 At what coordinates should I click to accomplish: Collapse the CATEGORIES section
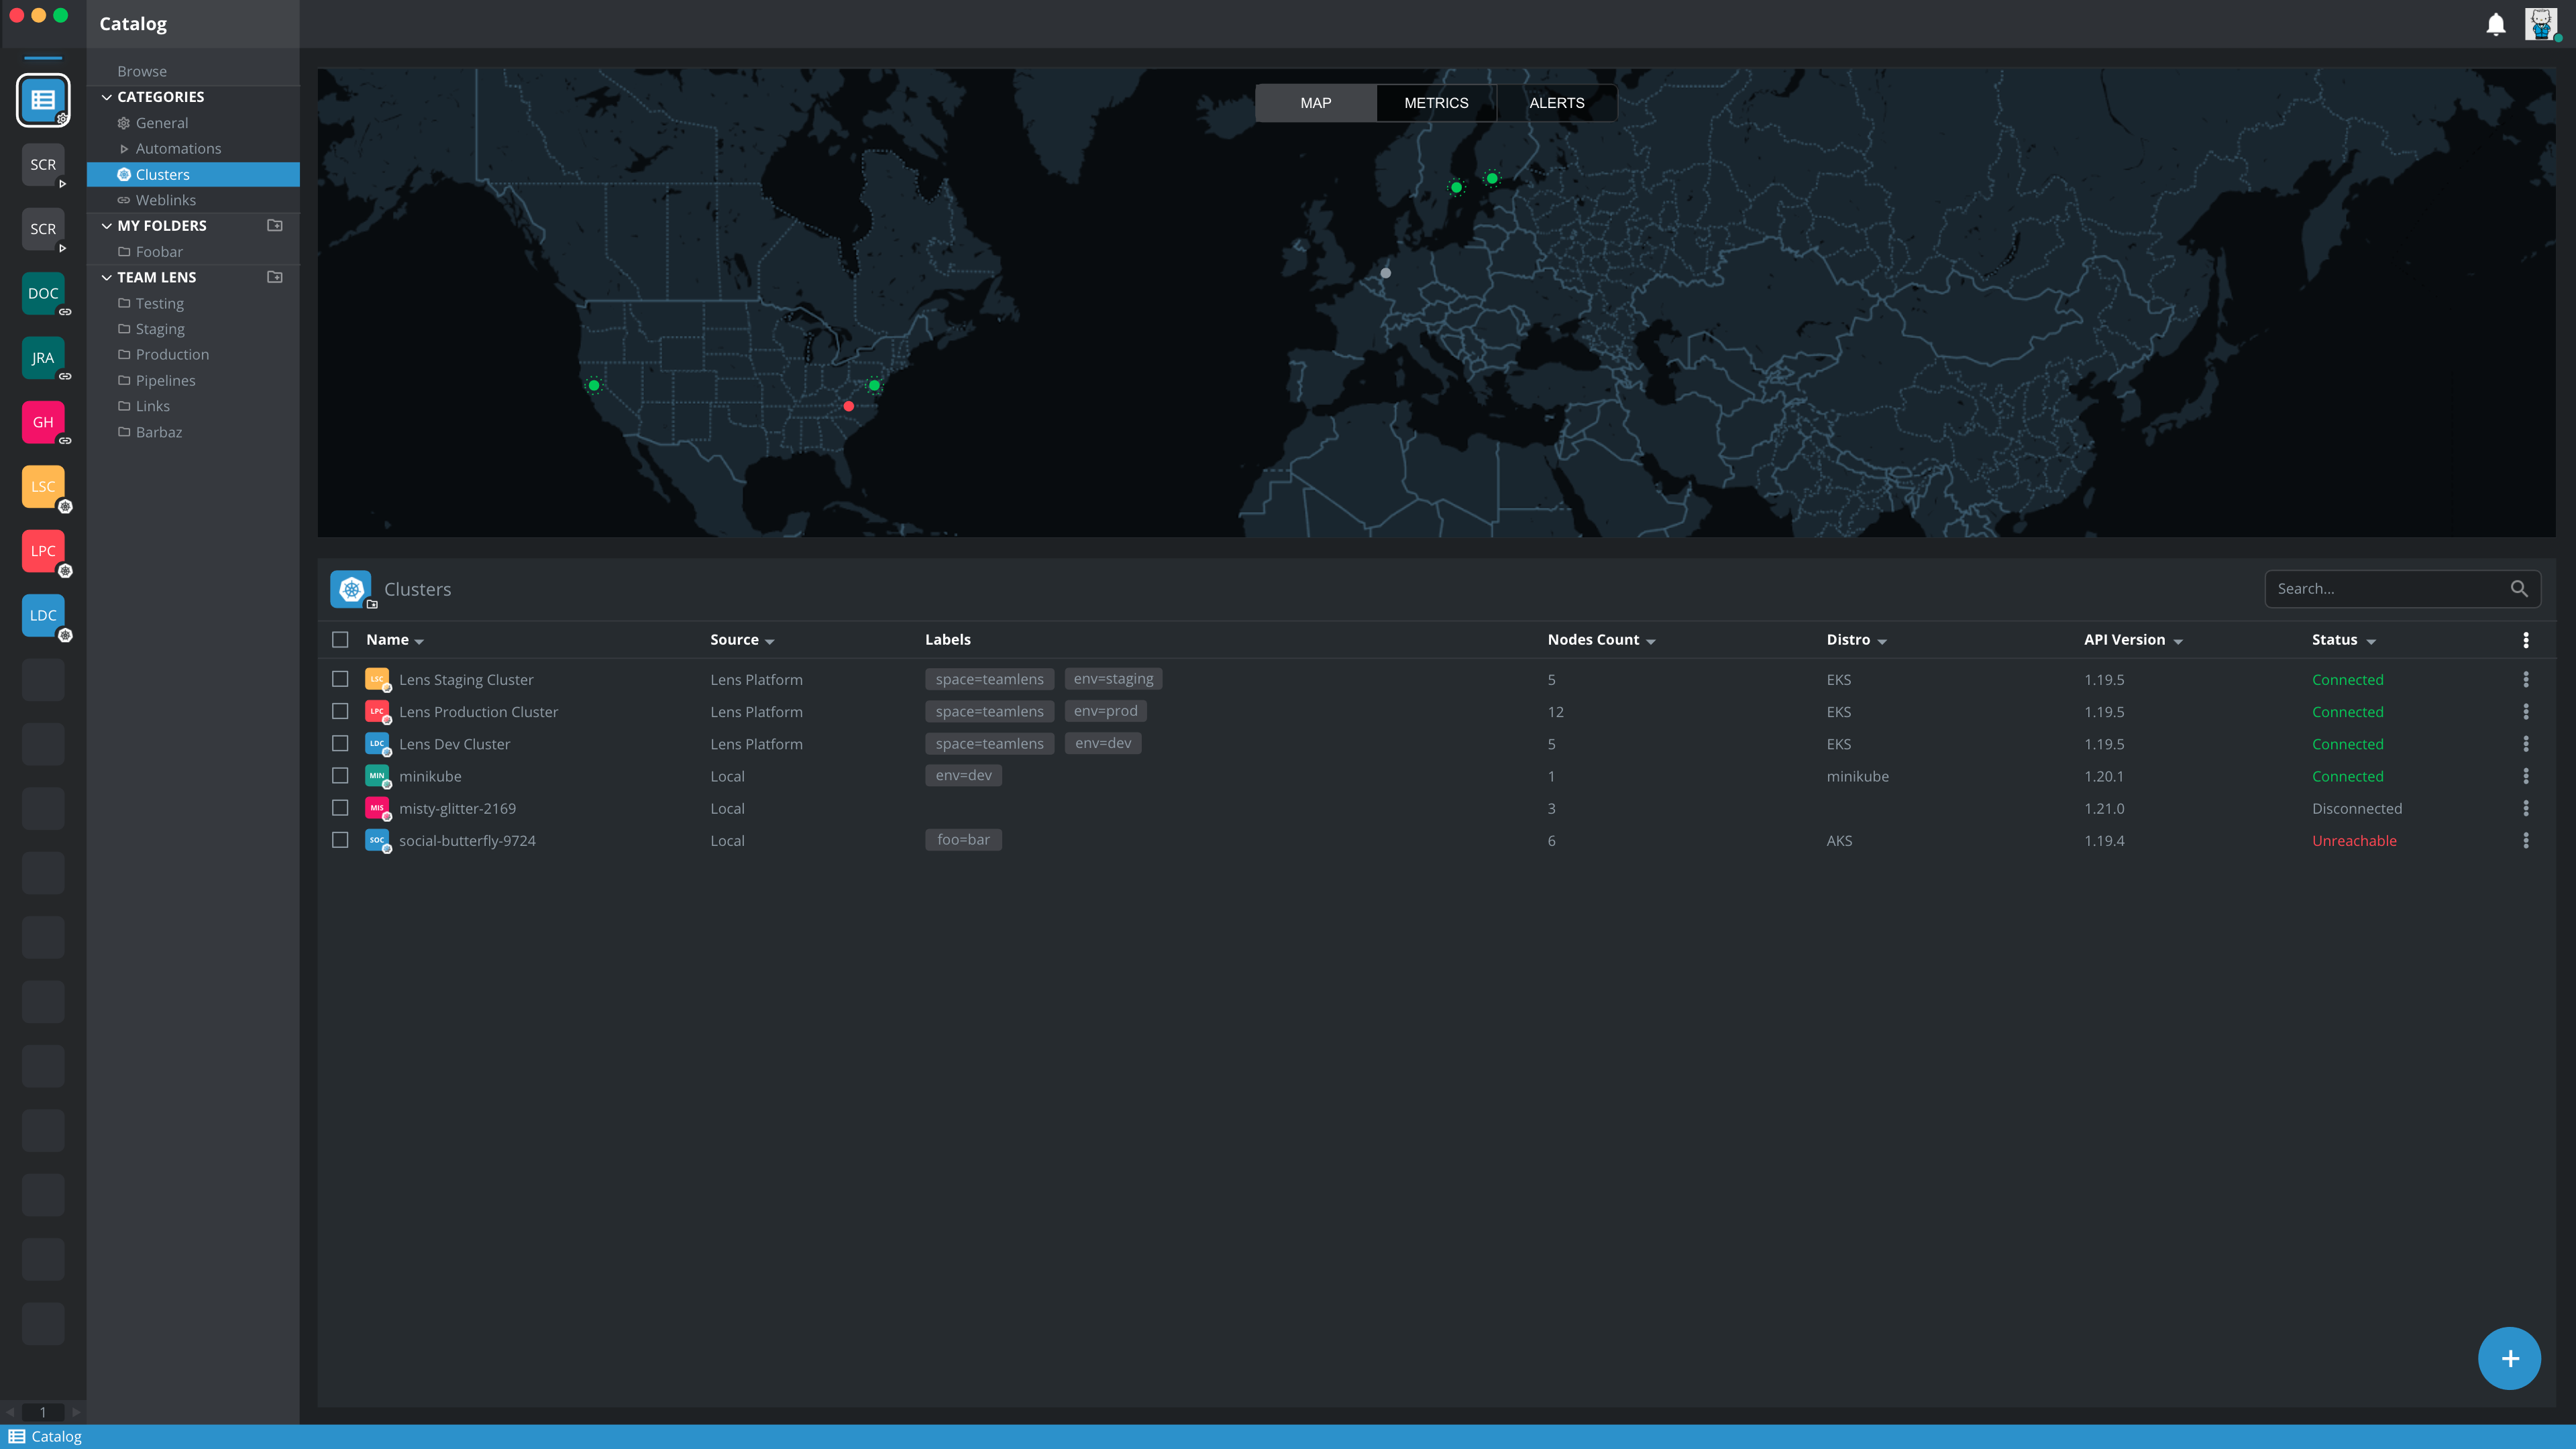tap(107, 97)
